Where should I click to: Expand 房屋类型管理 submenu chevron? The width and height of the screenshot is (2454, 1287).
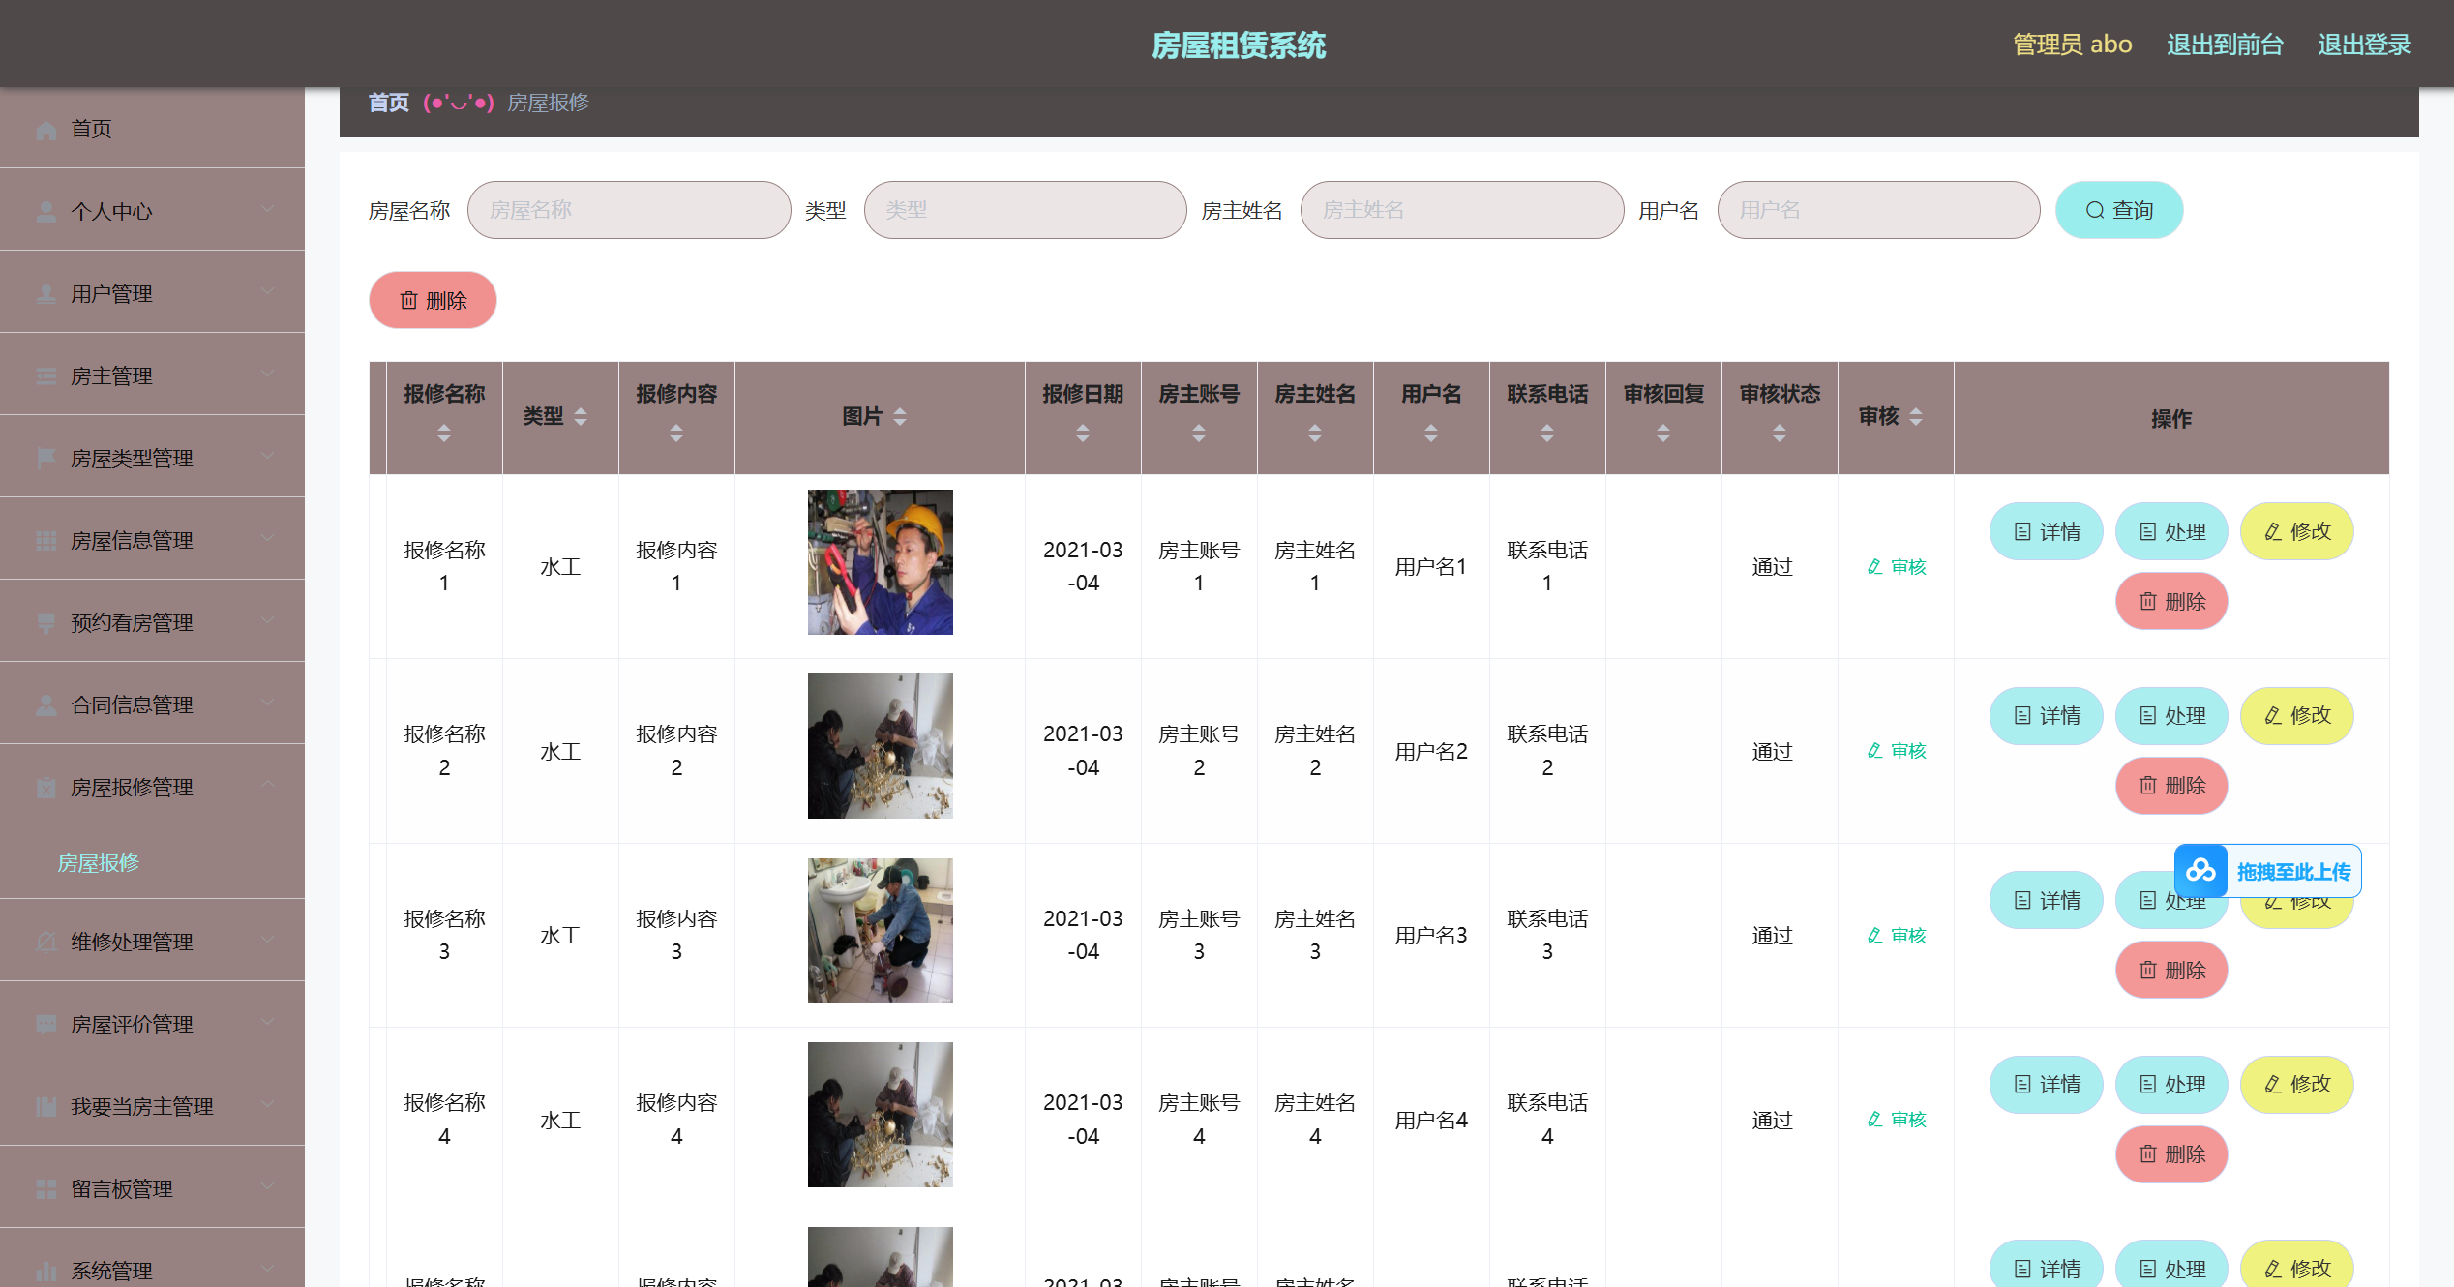pyautogui.click(x=267, y=456)
